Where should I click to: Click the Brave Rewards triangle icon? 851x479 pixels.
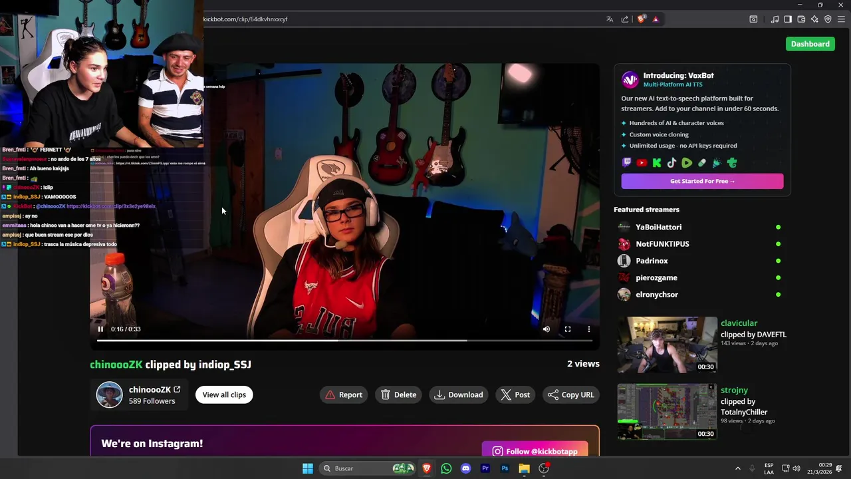coord(656,19)
